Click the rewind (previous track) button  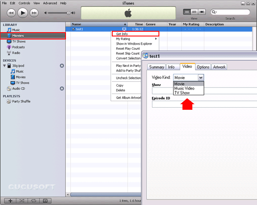click(10, 12)
